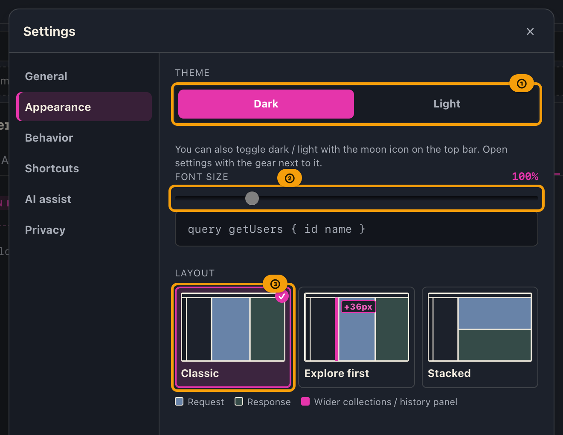Click the LAYOUT section heading
Viewport: 563px width, 435px height.
click(195, 273)
